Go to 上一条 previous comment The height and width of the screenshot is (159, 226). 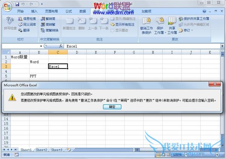tap(93, 23)
